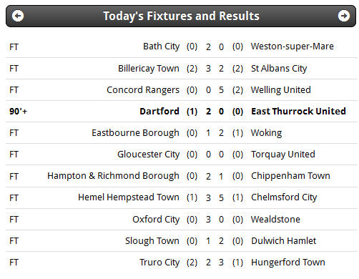Open Eastbourne Borough team page
359x279 pixels.
click(135, 133)
